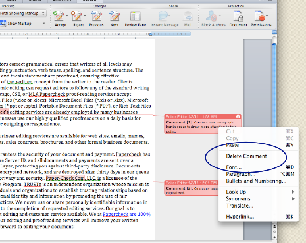Click the Block Authors icon
Screen dimensions: 306x243
(212, 16)
